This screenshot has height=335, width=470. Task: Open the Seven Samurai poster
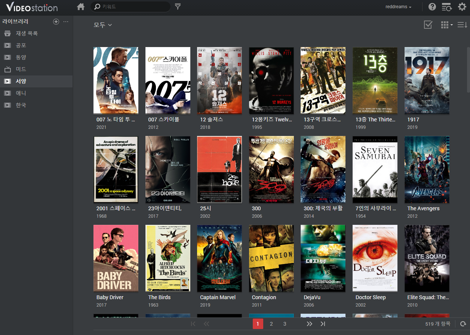pyautogui.click(x=375, y=169)
